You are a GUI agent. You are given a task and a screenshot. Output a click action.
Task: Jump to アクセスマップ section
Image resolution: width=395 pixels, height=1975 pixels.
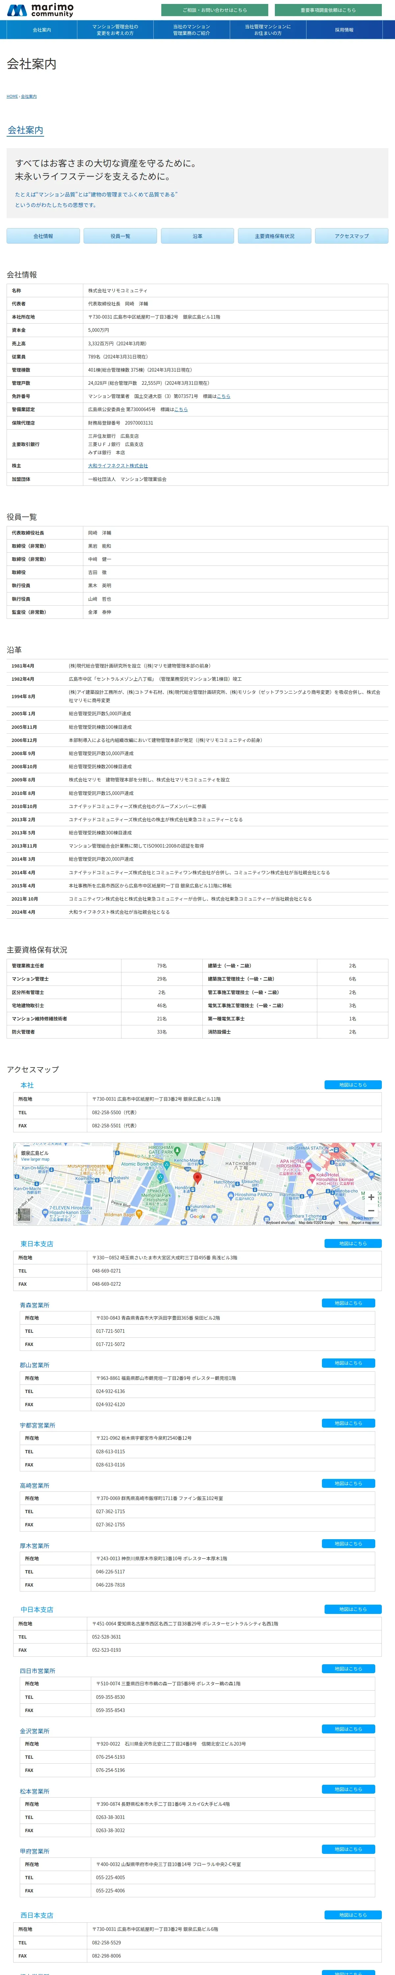(351, 236)
